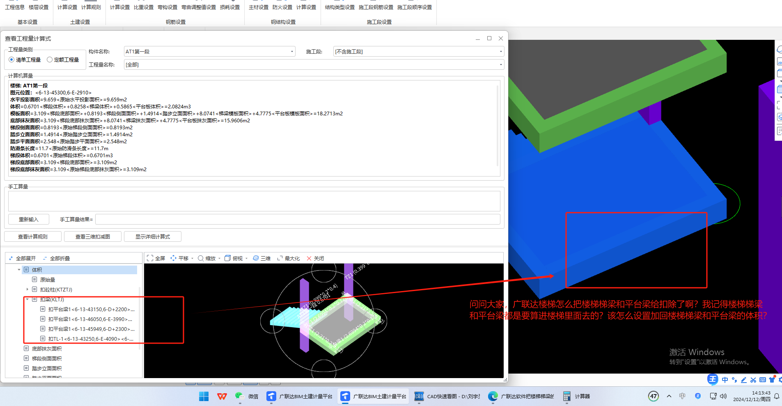This screenshot has width=782, height=406.
Task: Open the Edge browser window on taskbar
Action: pos(521,396)
